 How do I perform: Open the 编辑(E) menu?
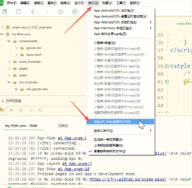click(25, 3)
